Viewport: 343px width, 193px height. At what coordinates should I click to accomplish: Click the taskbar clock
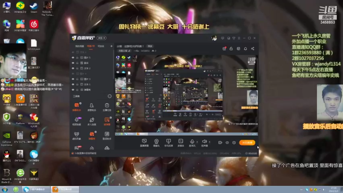point(334,190)
